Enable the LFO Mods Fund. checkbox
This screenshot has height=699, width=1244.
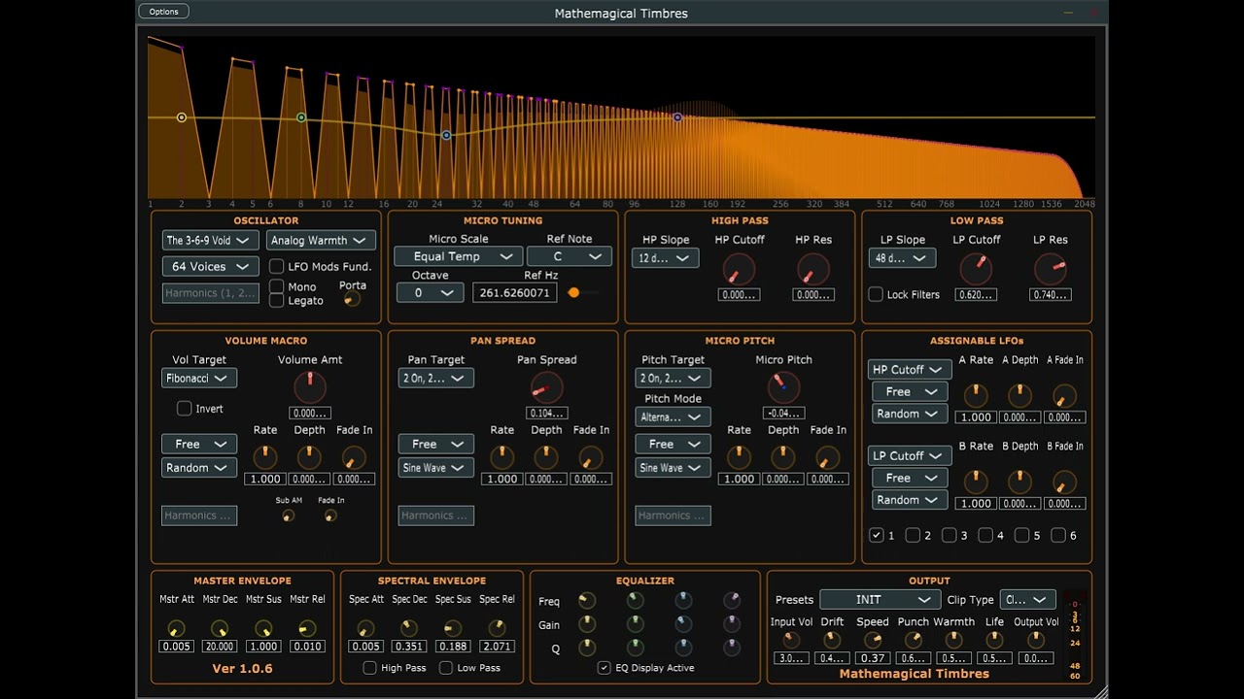click(277, 266)
